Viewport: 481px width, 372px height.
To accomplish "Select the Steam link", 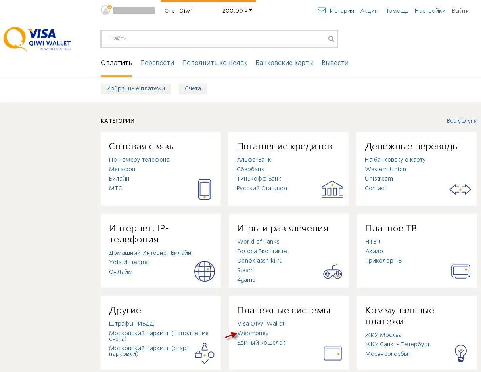I will (245, 270).
